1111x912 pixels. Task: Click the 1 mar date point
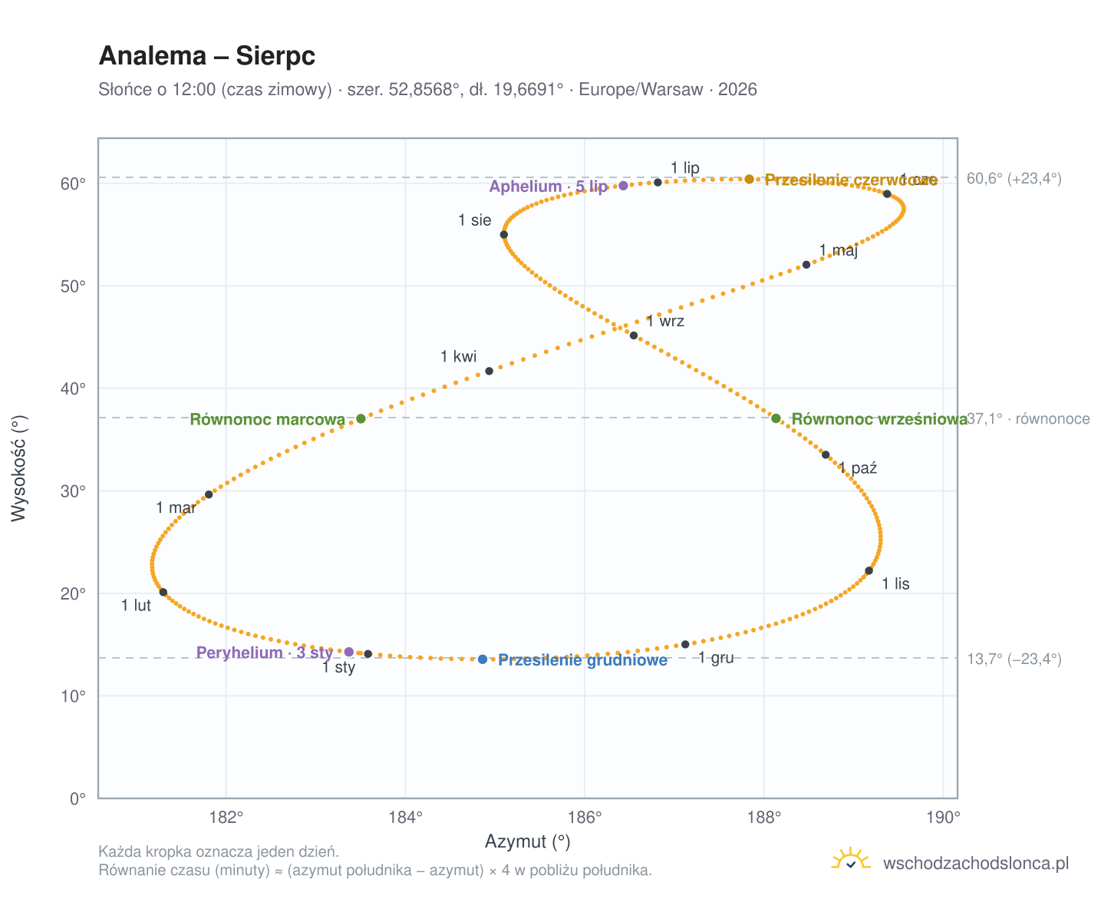pos(209,494)
